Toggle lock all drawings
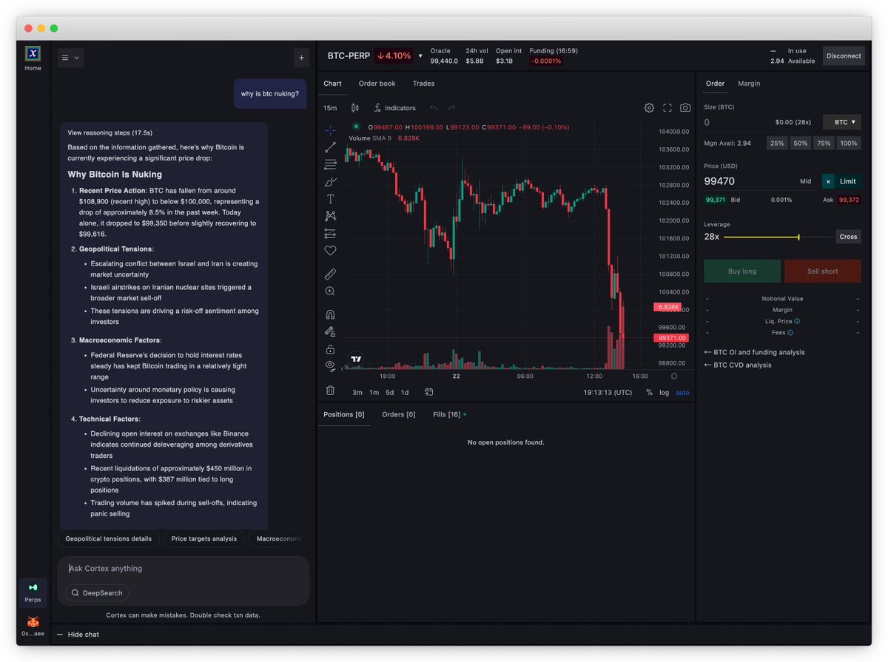888x662 pixels. pyautogui.click(x=330, y=349)
